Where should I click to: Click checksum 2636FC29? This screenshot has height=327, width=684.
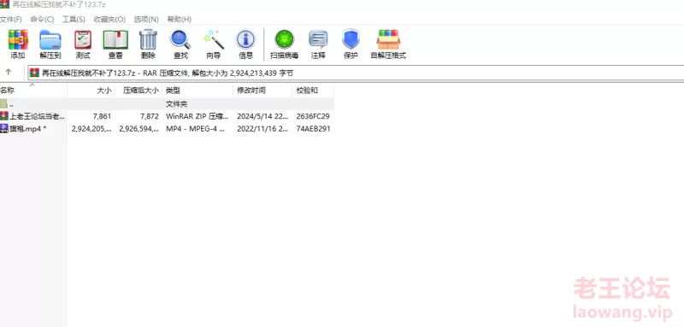pos(313,116)
